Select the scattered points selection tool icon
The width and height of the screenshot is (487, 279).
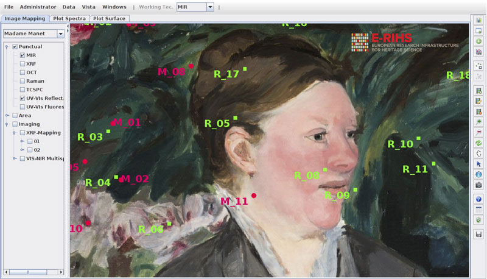click(478, 66)
